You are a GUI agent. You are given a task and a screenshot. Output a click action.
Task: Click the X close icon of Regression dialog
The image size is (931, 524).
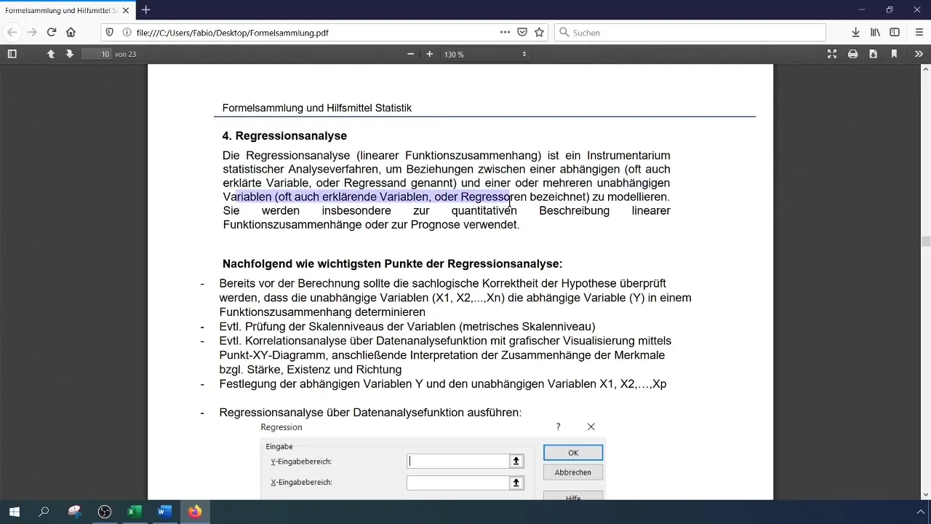coord(591,427)
